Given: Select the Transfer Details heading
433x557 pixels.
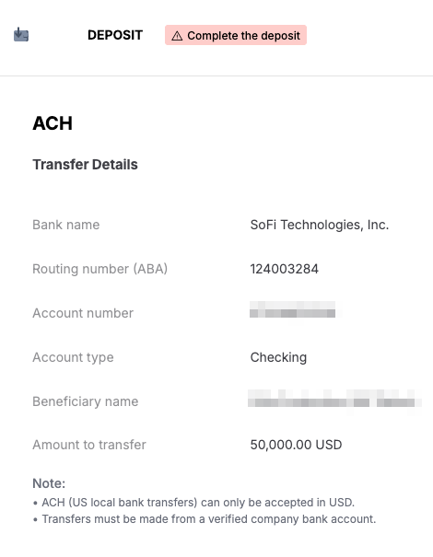Looking at the screenshot, I should [85, 165].
